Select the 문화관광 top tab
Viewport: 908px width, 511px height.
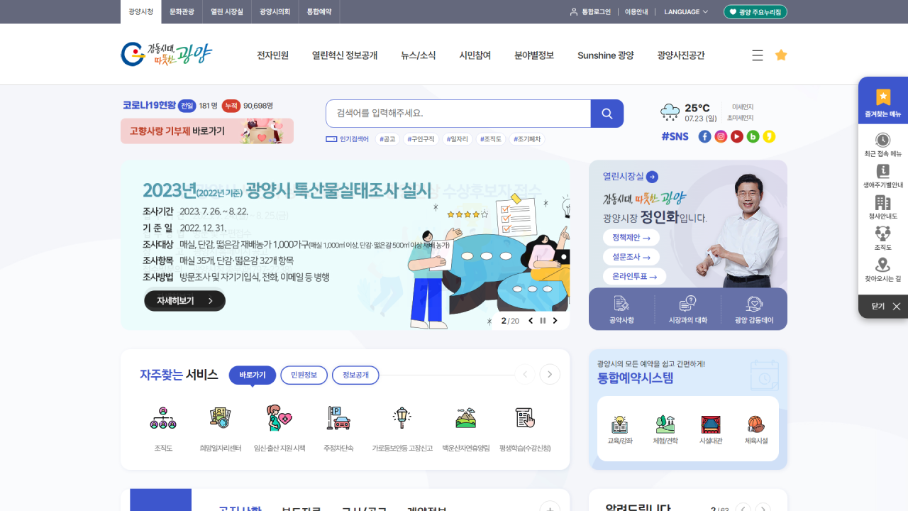[182, 12]
